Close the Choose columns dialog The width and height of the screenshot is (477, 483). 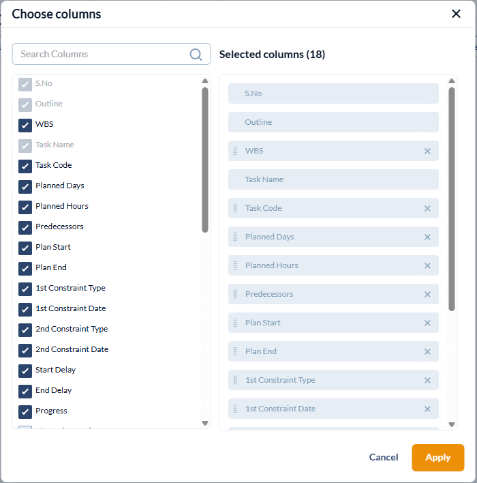(456, 14)
